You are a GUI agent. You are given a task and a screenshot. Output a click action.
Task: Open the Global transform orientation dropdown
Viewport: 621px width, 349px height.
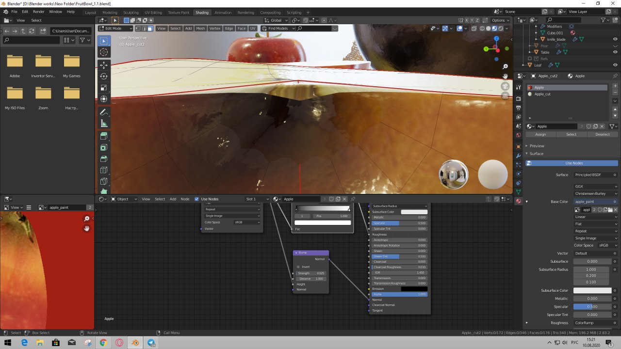click(x=276, y=20)
